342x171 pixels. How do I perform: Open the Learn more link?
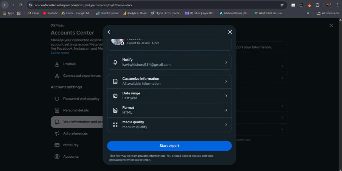click(60, 53)
